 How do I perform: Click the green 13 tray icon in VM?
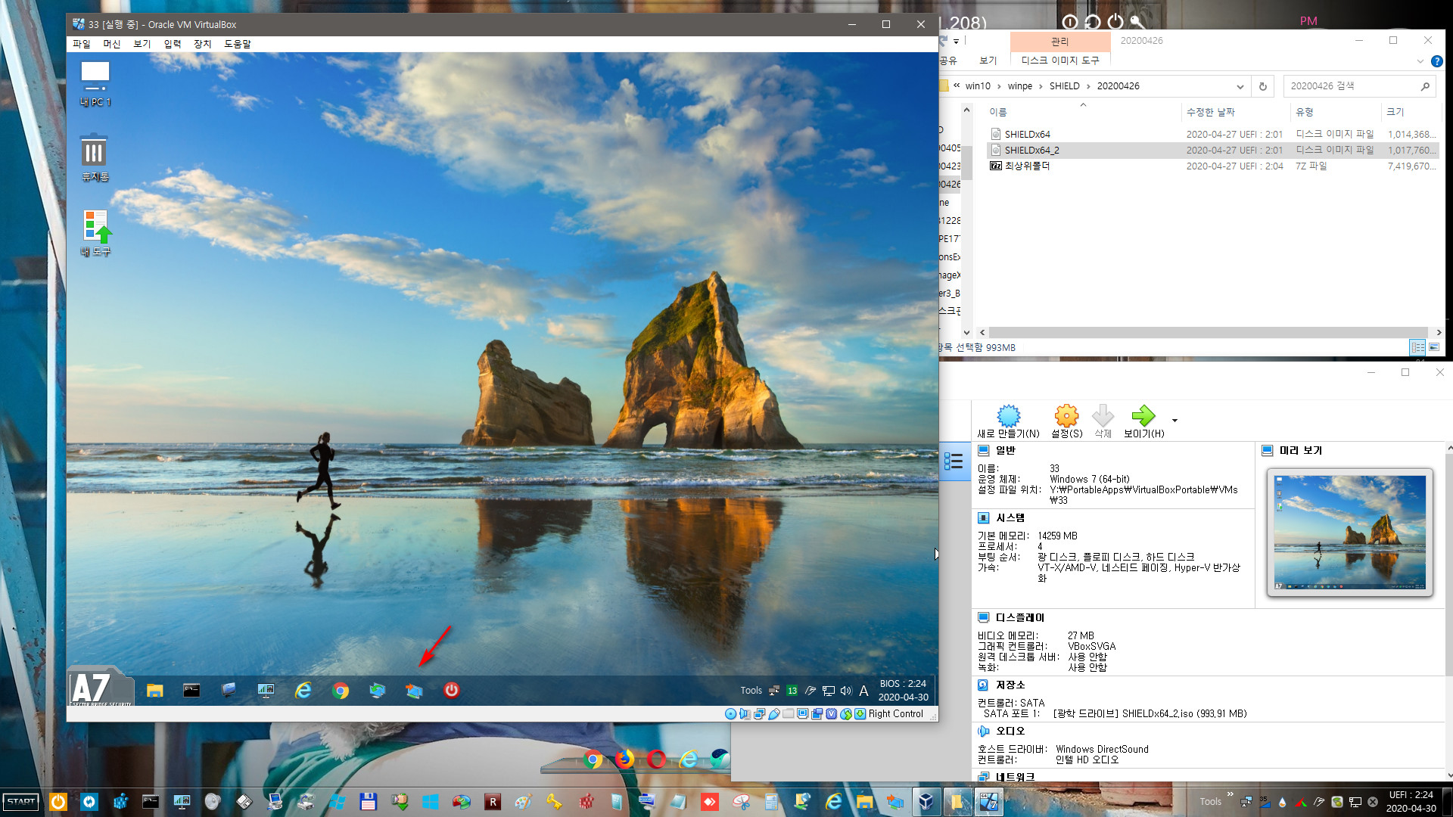792,691
